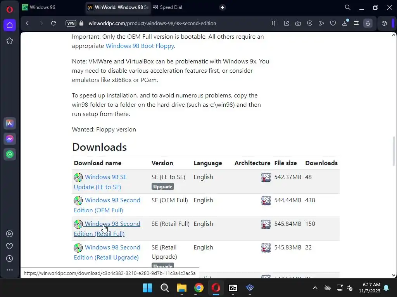Click the address bar URL field

[152, 23]
